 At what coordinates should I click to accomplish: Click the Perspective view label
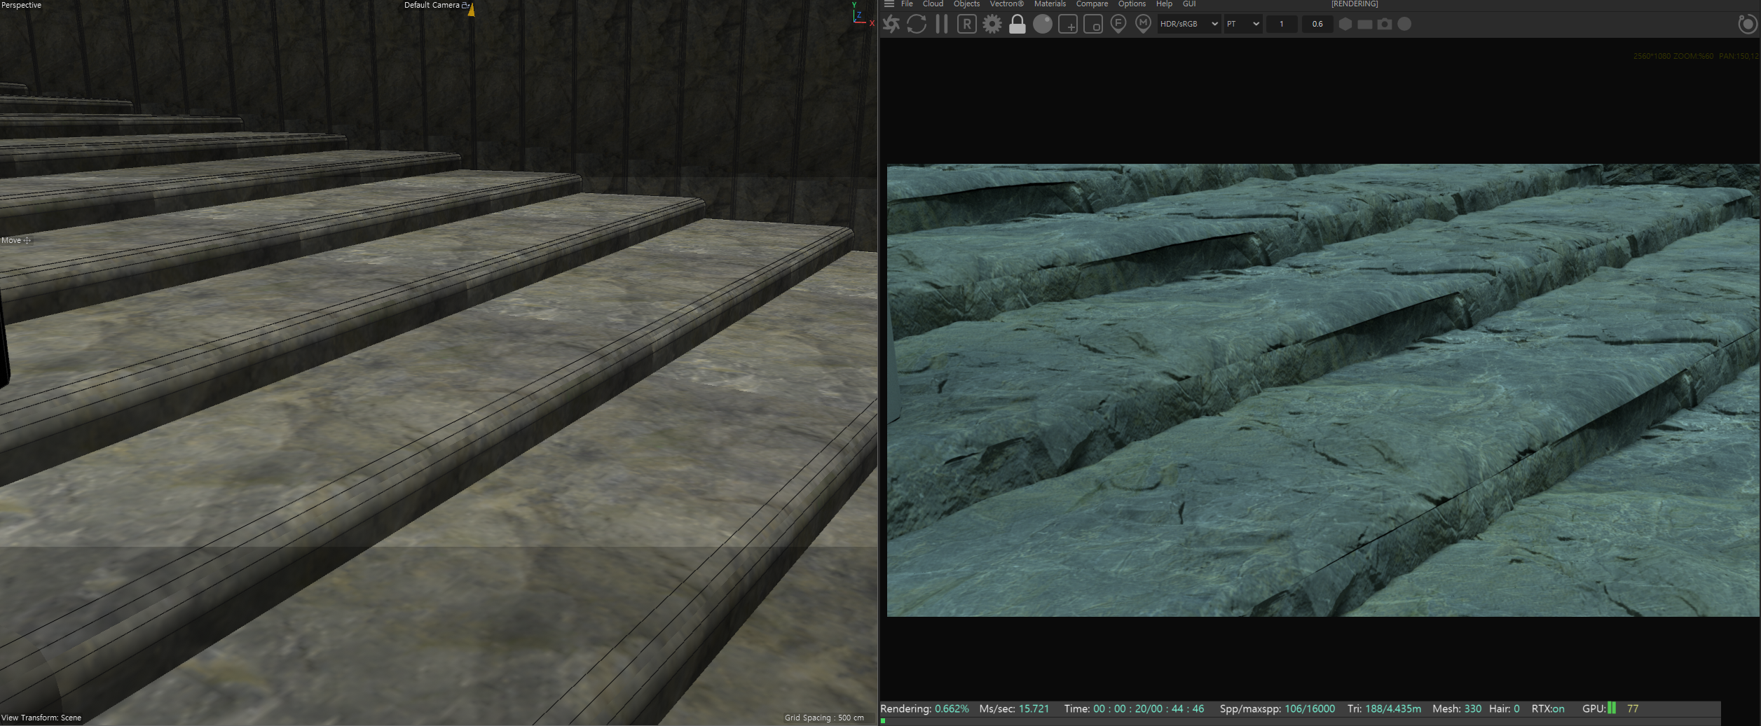click(22, 6)
